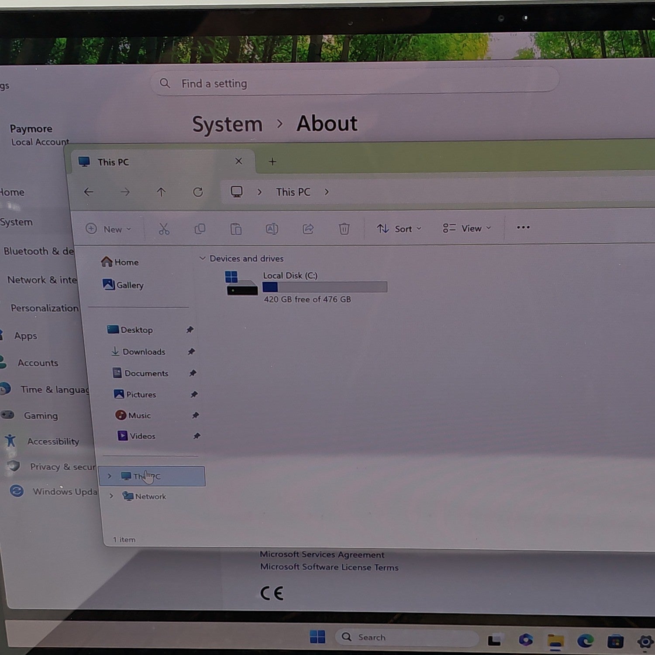This screenshot has height=655, width=655.
Task: Select Network in the navigation pane
Action: point(145,496)
